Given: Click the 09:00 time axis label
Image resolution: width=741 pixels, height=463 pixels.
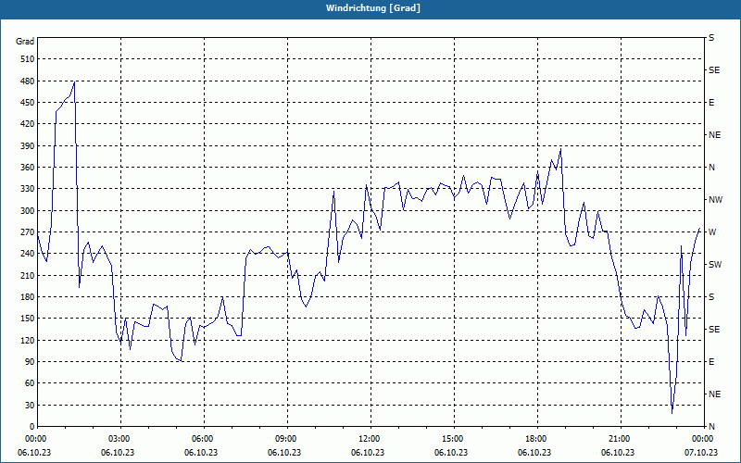Looking at the screenshot, I should click(287, 439).
